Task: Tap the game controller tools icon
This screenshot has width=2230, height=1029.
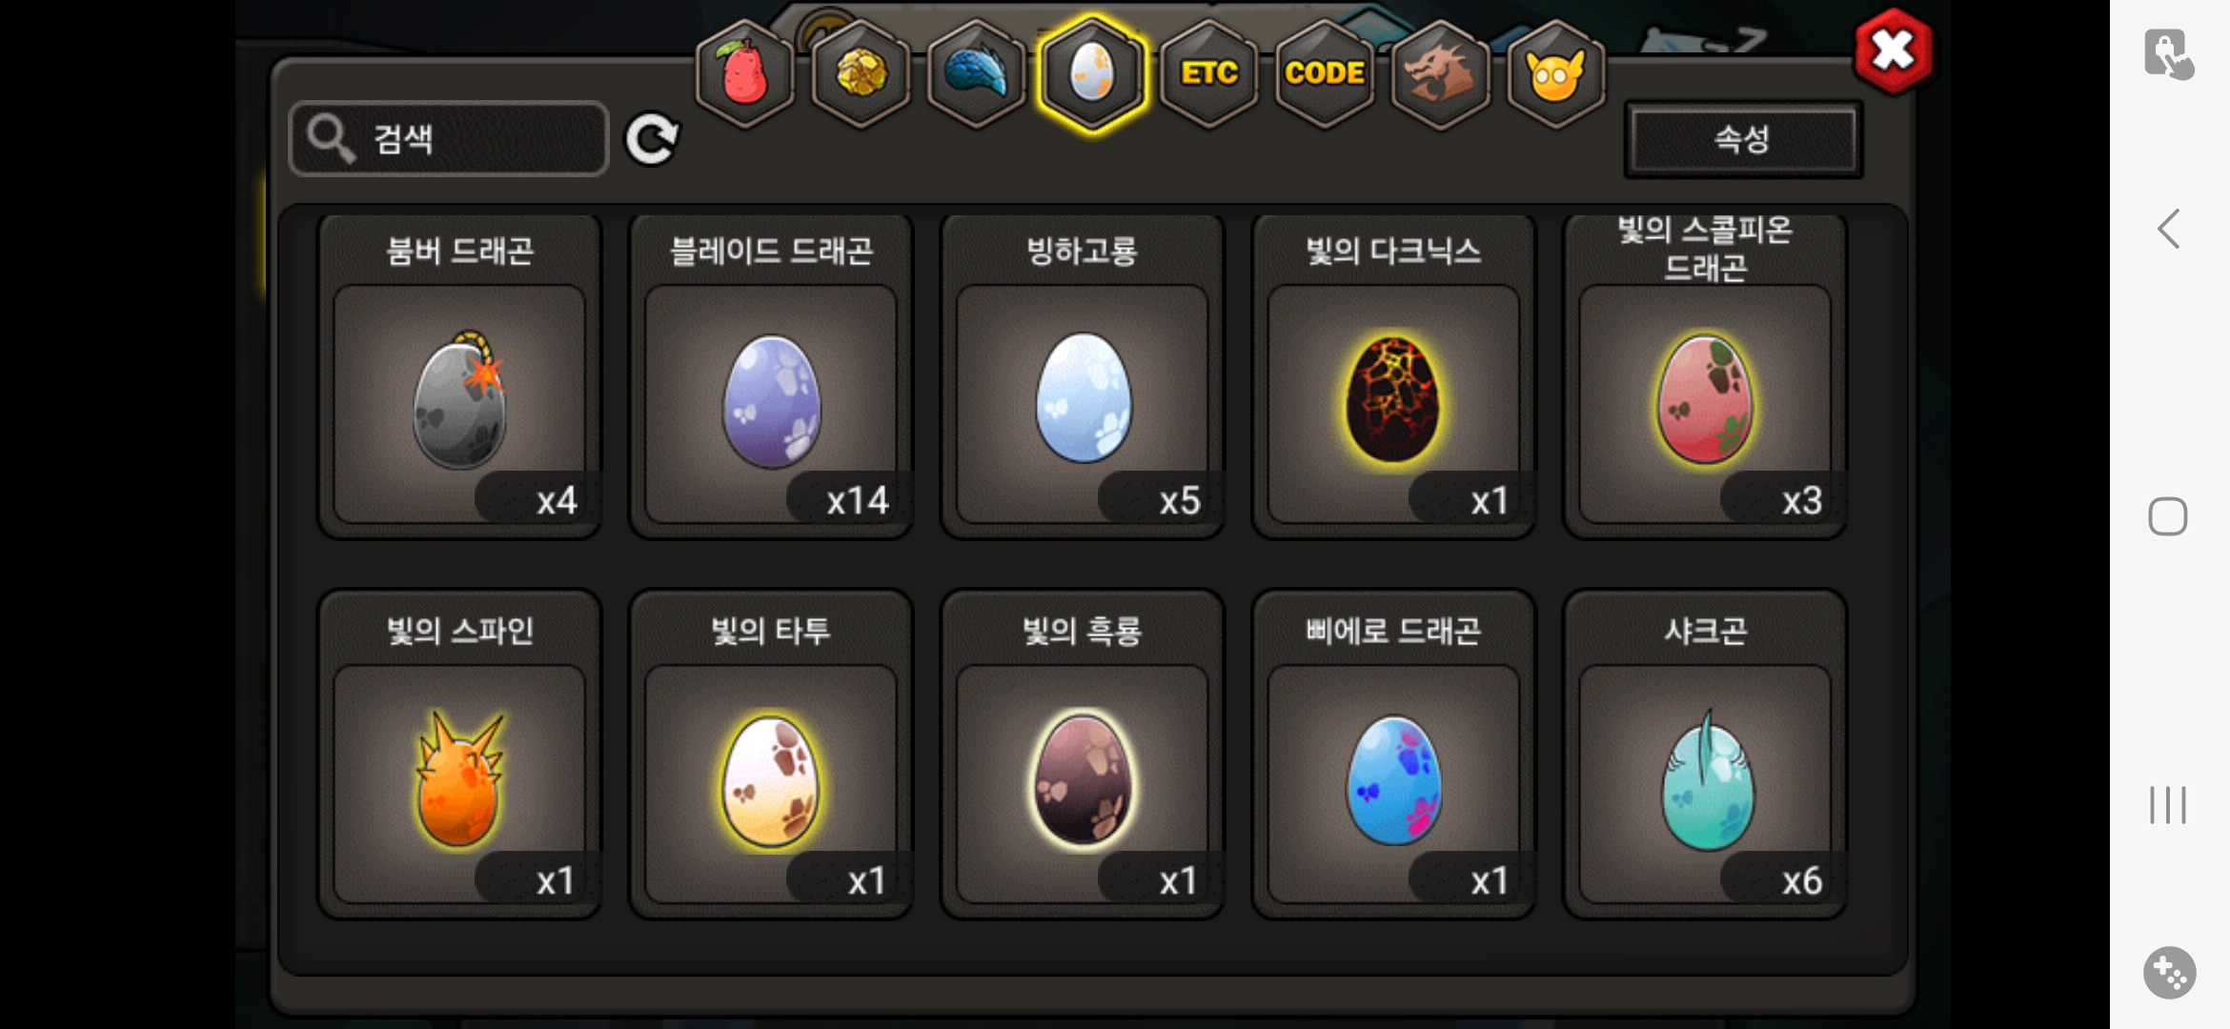Action: point(2169,973)
